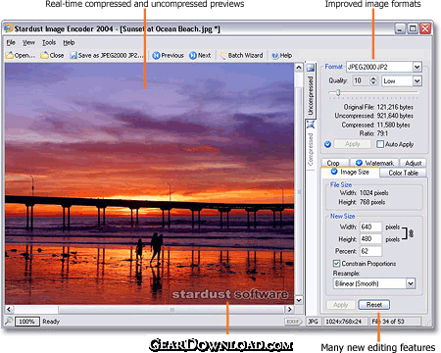Click the JPG status bar entry
Image resolution: width=441 pixels, height=353 pixels.
tap(314, 322)
